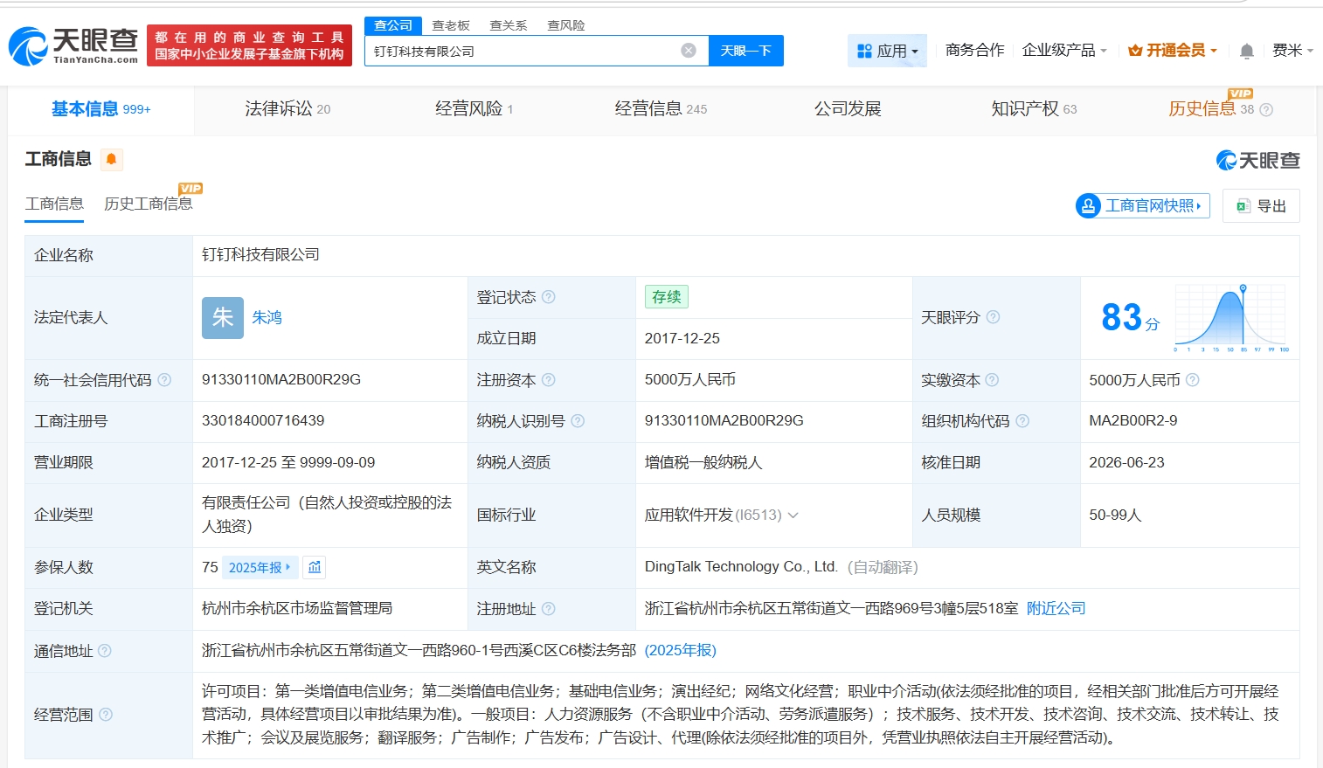The height and width of the screenshot is (768, 1323).
Task: Click help icon next to 实缴资本
Action: 992,380
